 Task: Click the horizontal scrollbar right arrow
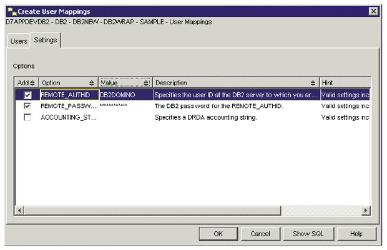click(366, 211)
